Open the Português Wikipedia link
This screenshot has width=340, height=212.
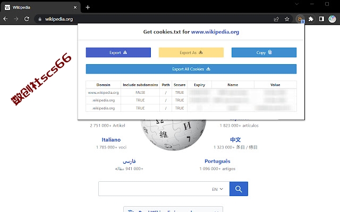217,161
